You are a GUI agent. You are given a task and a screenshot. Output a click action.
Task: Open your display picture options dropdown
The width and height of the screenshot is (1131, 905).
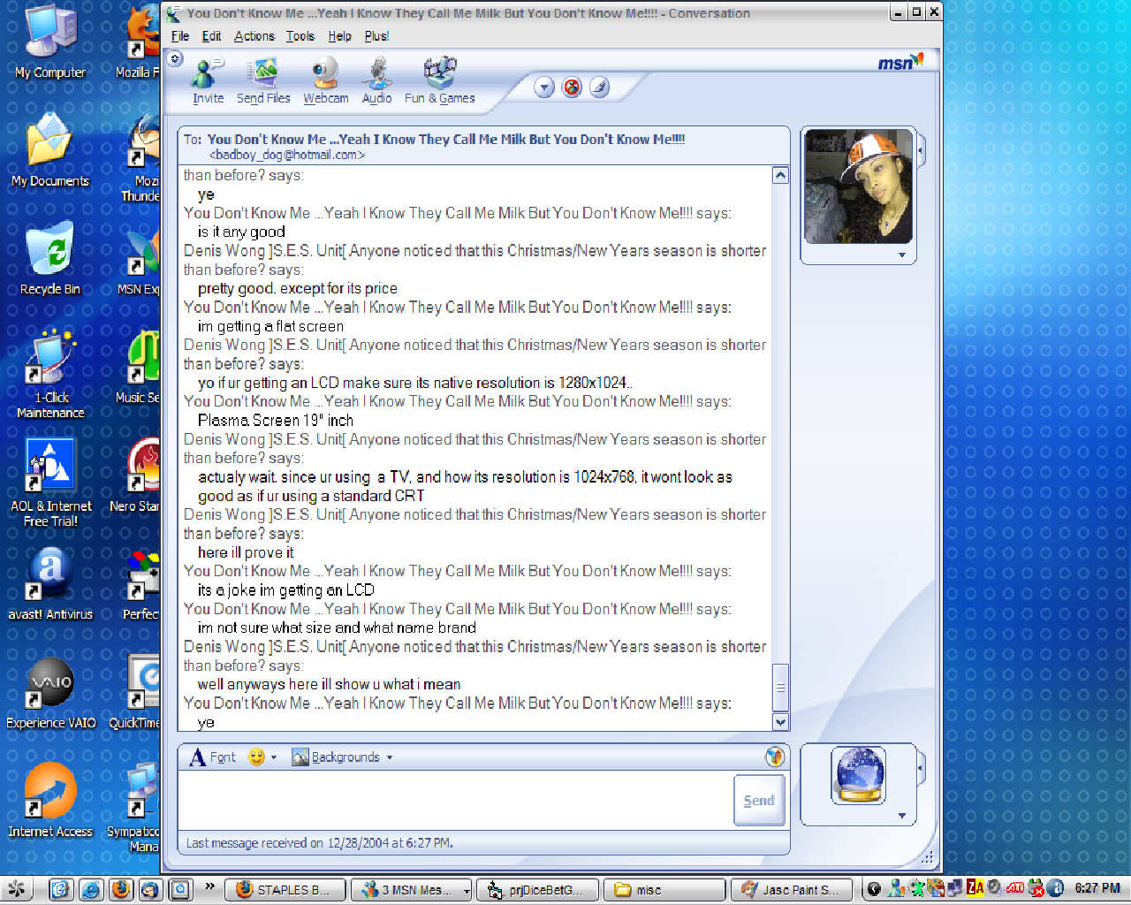pyautogui.click(x=902, y=816)
